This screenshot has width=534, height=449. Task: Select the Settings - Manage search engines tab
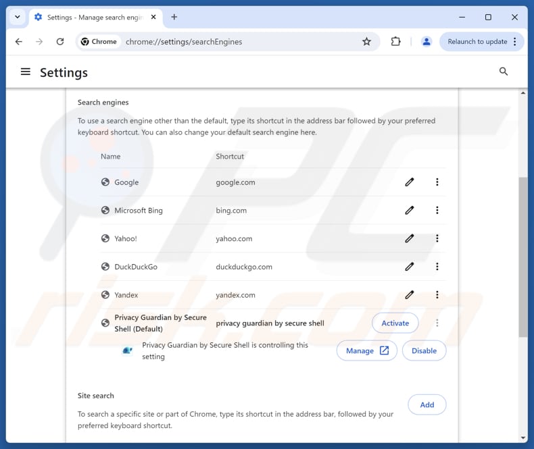point(96,17)
